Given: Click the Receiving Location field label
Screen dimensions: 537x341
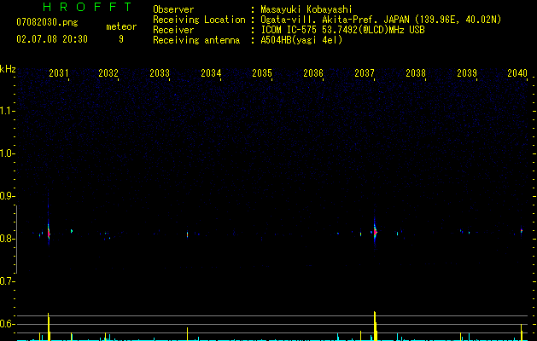Looking at the screenshot, I should point(199,20).
